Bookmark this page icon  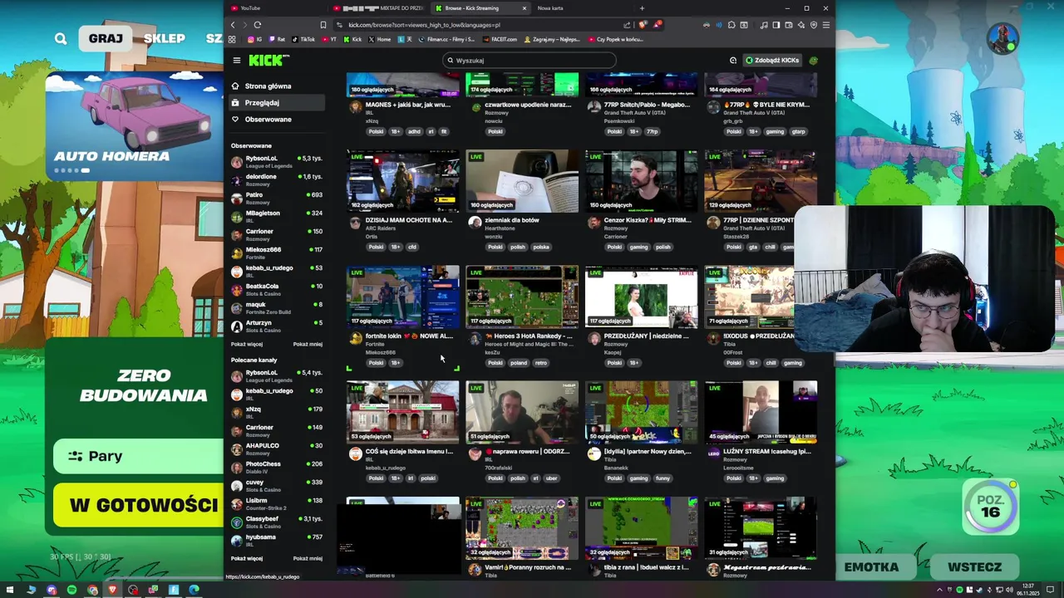tap(323, 25)
